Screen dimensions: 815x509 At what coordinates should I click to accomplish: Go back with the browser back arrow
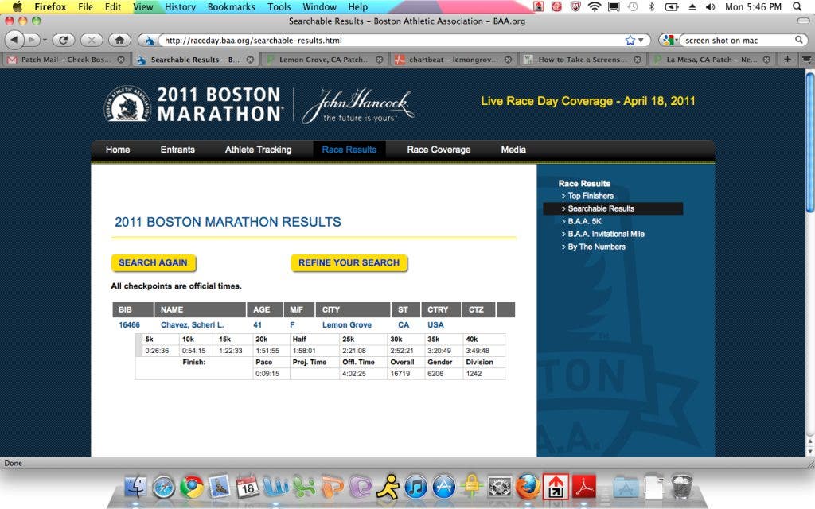[x=14, y=40]
